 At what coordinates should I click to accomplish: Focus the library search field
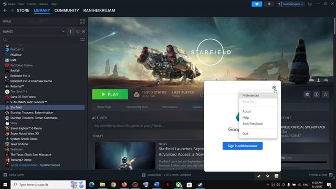click(41, 40)
